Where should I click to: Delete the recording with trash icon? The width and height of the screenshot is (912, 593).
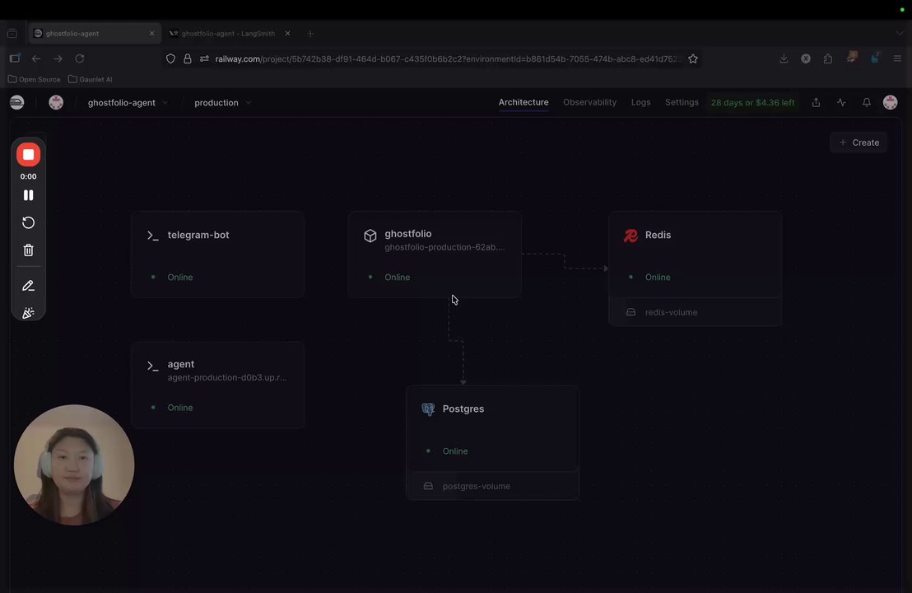tap(28, 250)
